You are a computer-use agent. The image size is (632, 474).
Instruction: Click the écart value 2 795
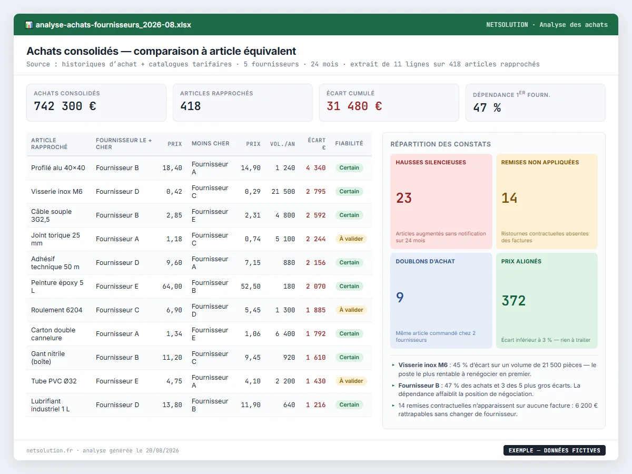pyautogui.click(x=316, y=192)
